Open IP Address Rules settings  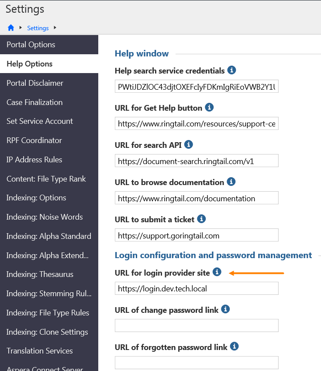(x=34, y=160)
